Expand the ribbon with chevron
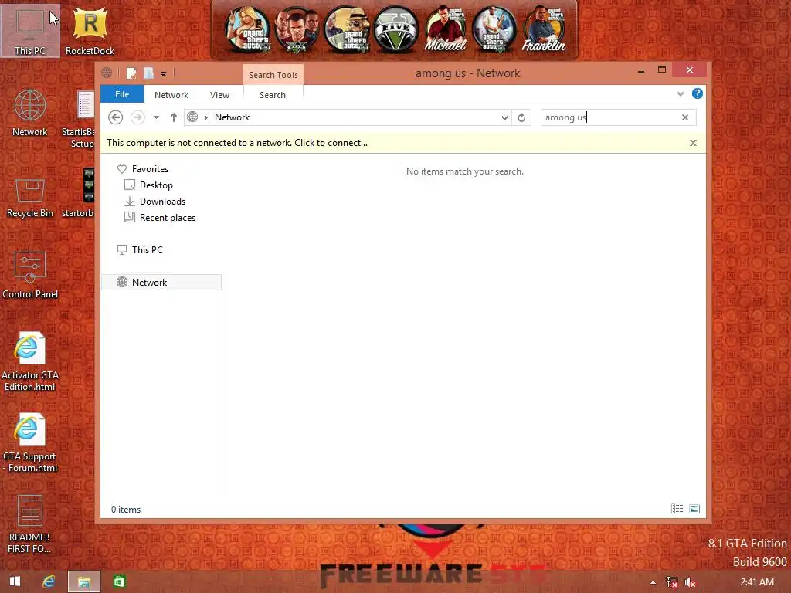 681,93
